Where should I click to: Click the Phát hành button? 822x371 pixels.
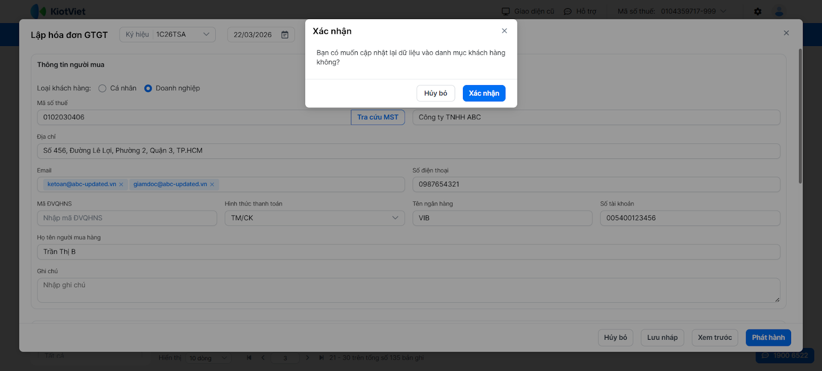click(768, 338)
